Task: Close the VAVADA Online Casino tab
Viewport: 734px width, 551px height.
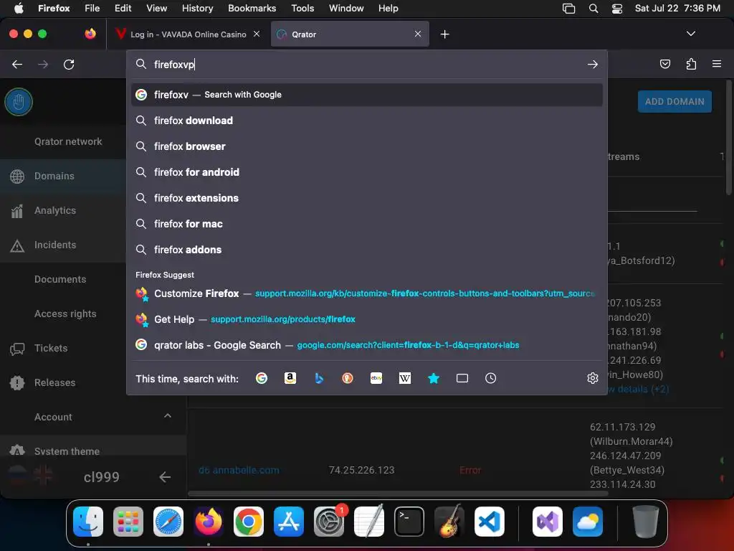Action: point(257,34)
